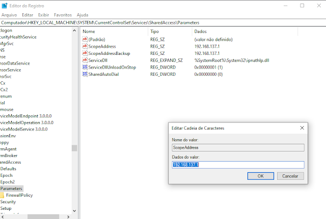
Task: Click the ServiceDllUnloadOnStop DWORD icon
Action: [85, 67]
